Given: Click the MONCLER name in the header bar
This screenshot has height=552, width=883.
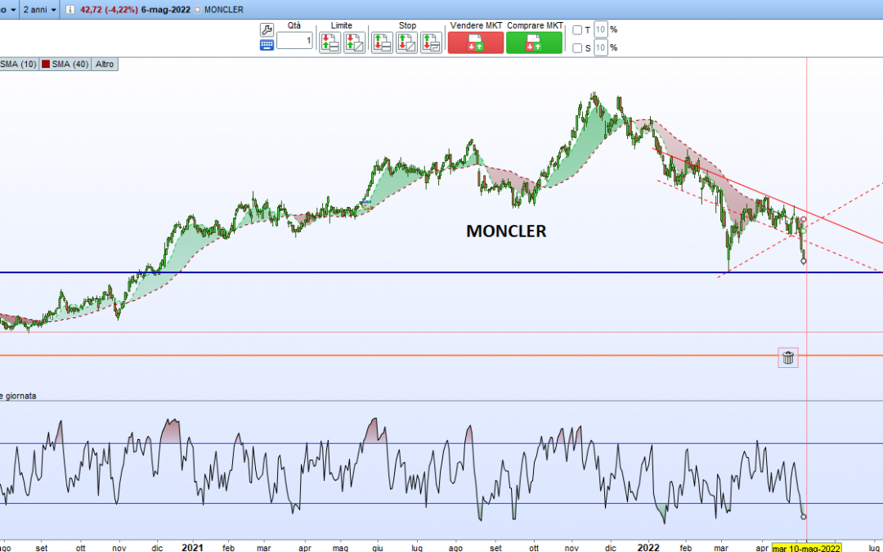Looking at the screenshot, I should click(x=224, y=10).
